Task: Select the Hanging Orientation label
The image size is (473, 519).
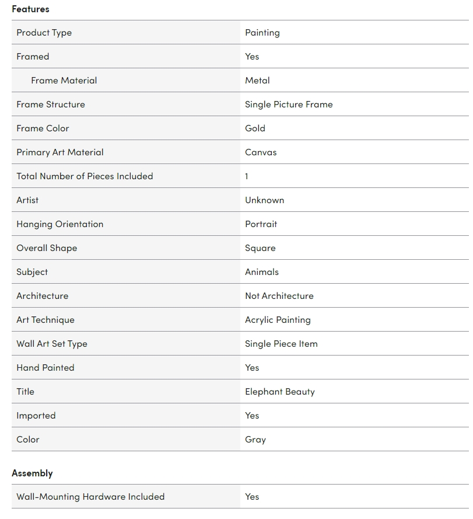Action: 60,224
